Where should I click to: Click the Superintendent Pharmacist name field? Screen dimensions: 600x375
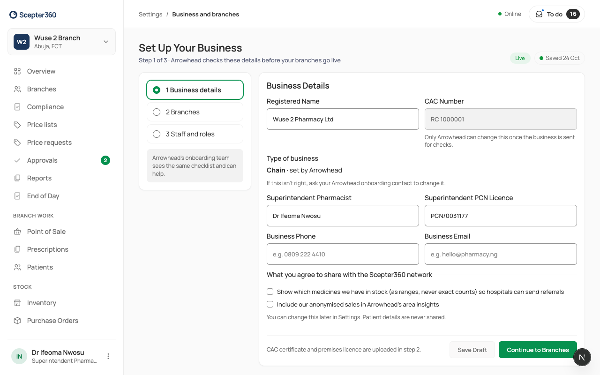click(343, 216)
